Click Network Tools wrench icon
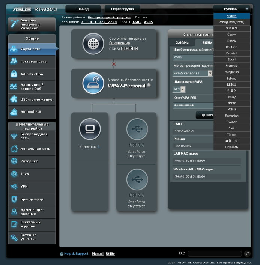This screenshot has width=260, height=265. click(x=14, y=237)
